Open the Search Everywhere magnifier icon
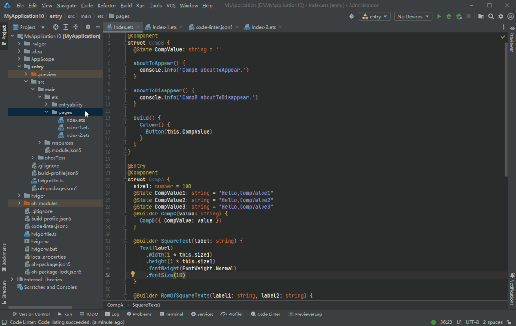This screenshot has width=516, height=326. coord(491,16)
